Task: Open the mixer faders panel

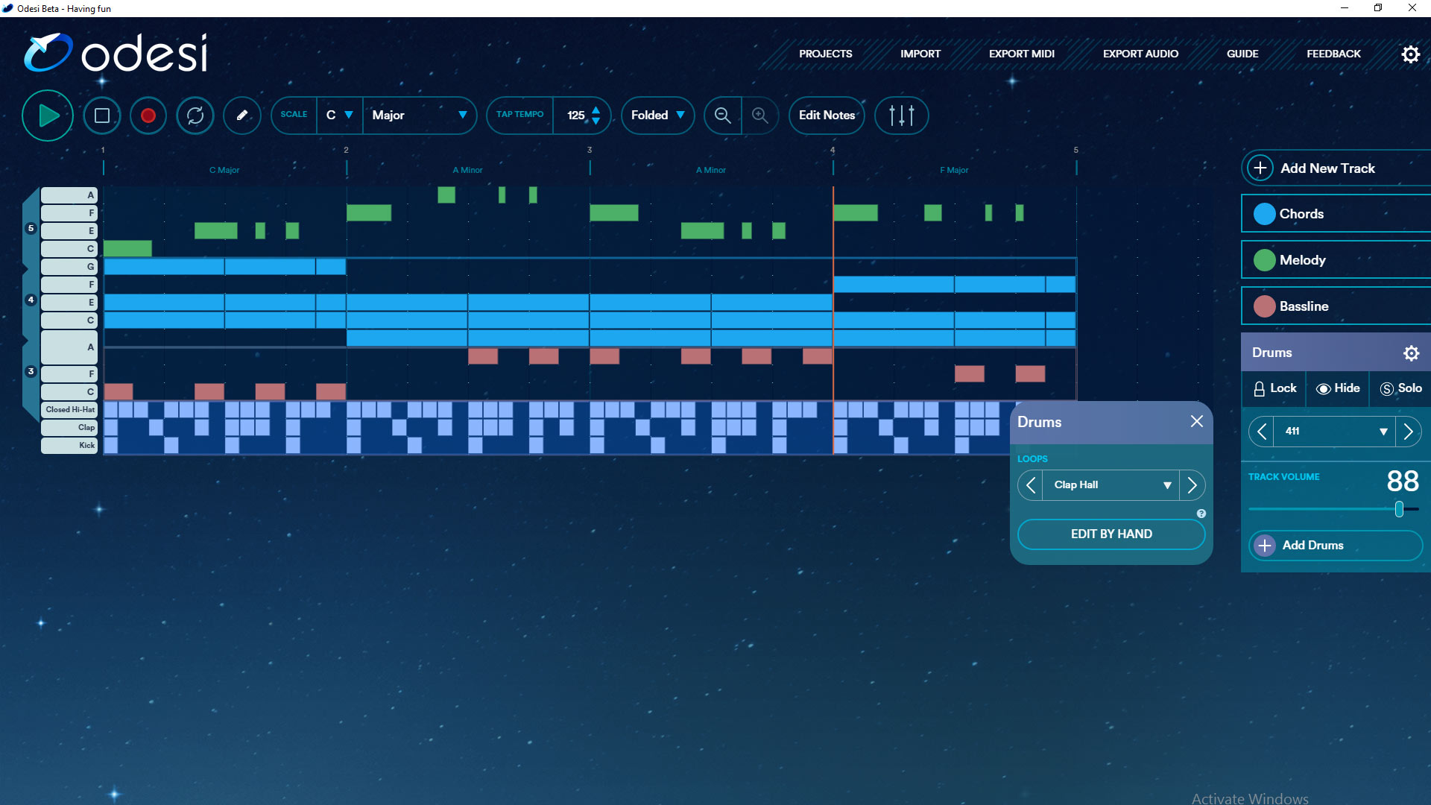Action: 901,116
